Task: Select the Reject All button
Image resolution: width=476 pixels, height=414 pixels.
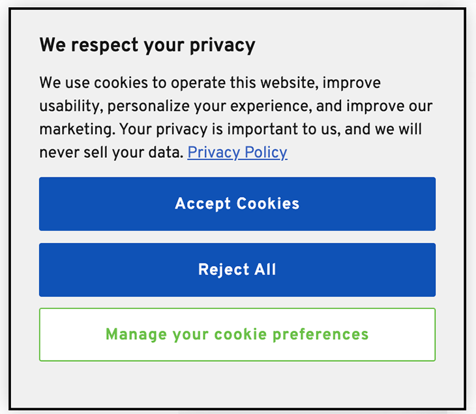Action: click(237, 269)
